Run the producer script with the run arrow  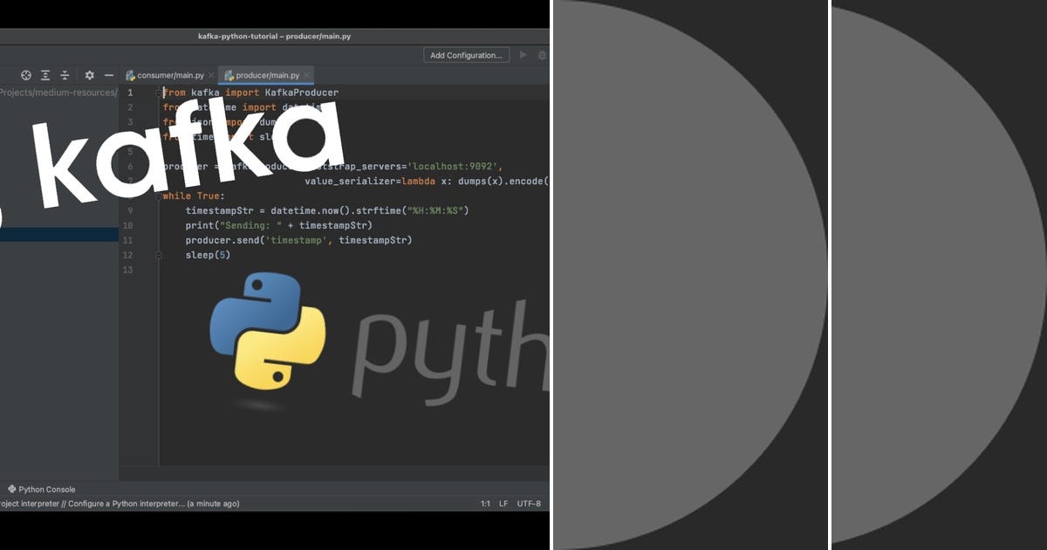click(523, 54)
